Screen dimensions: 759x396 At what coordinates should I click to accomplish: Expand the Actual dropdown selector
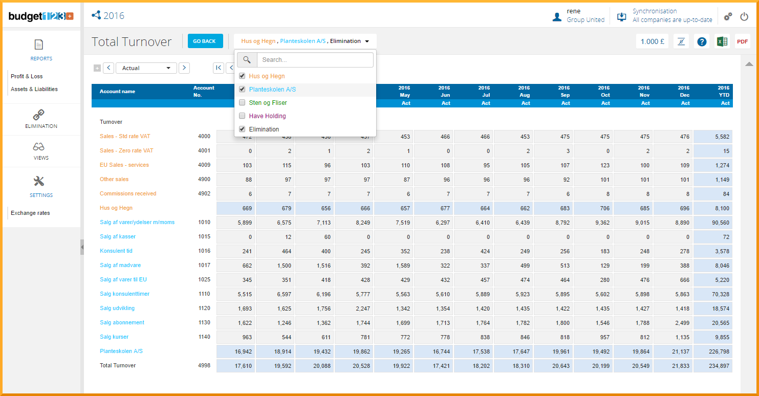[x=146, y=68]
